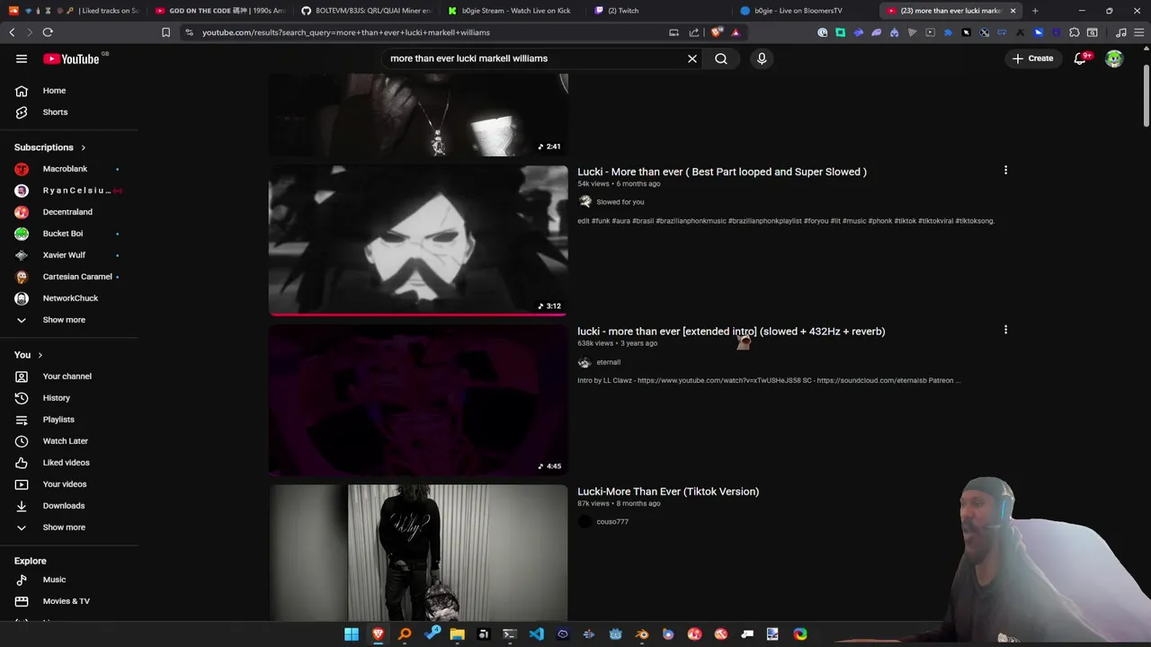The image size is (1151, 647).
Task: Play the Best Part looped Super Slowed thumbnail
Action: click(418, 240)
